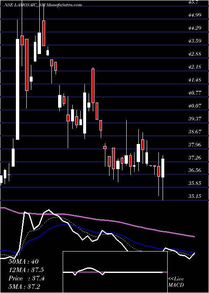
Task: Click the 35.15 price axis label
Action: click(195, 196)
